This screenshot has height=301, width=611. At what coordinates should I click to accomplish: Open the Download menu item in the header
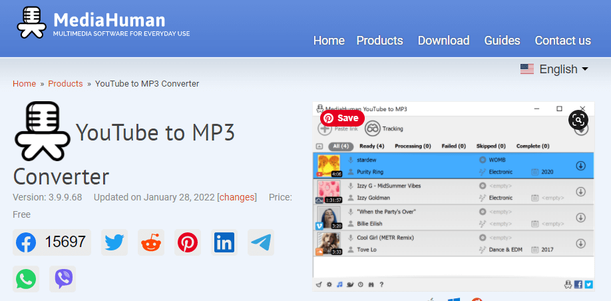coord(443,41)
